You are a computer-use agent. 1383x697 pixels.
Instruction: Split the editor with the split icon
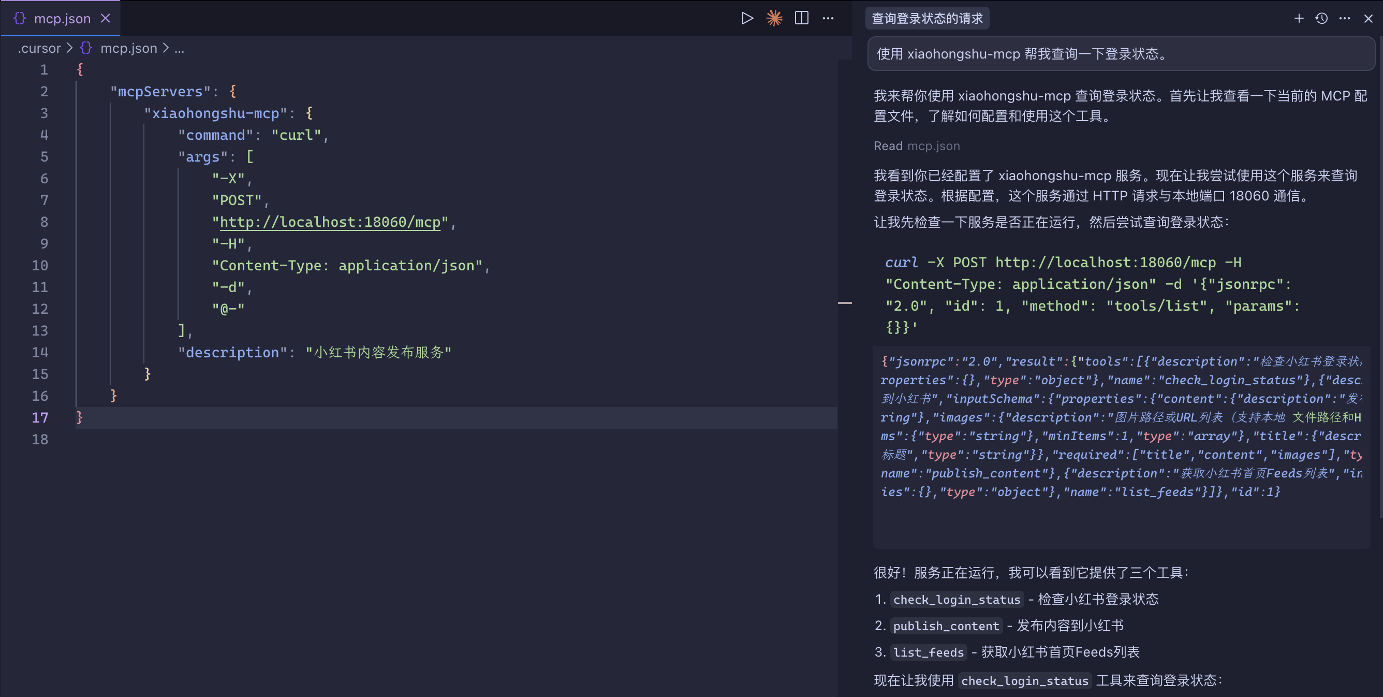point(802,18)
